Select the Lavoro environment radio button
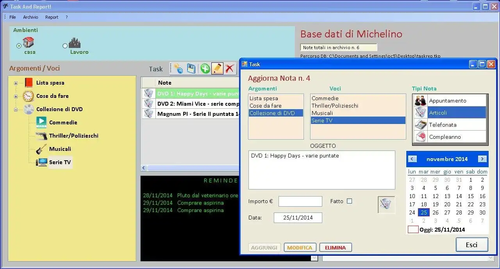The width and height of the screenshot is (500, 269). [x=65, y=46]
